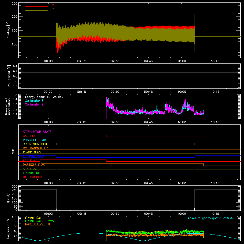Click the "Degrees or %" axis title
This screenshot has width=244, height=244.
[x=8, y=228]
